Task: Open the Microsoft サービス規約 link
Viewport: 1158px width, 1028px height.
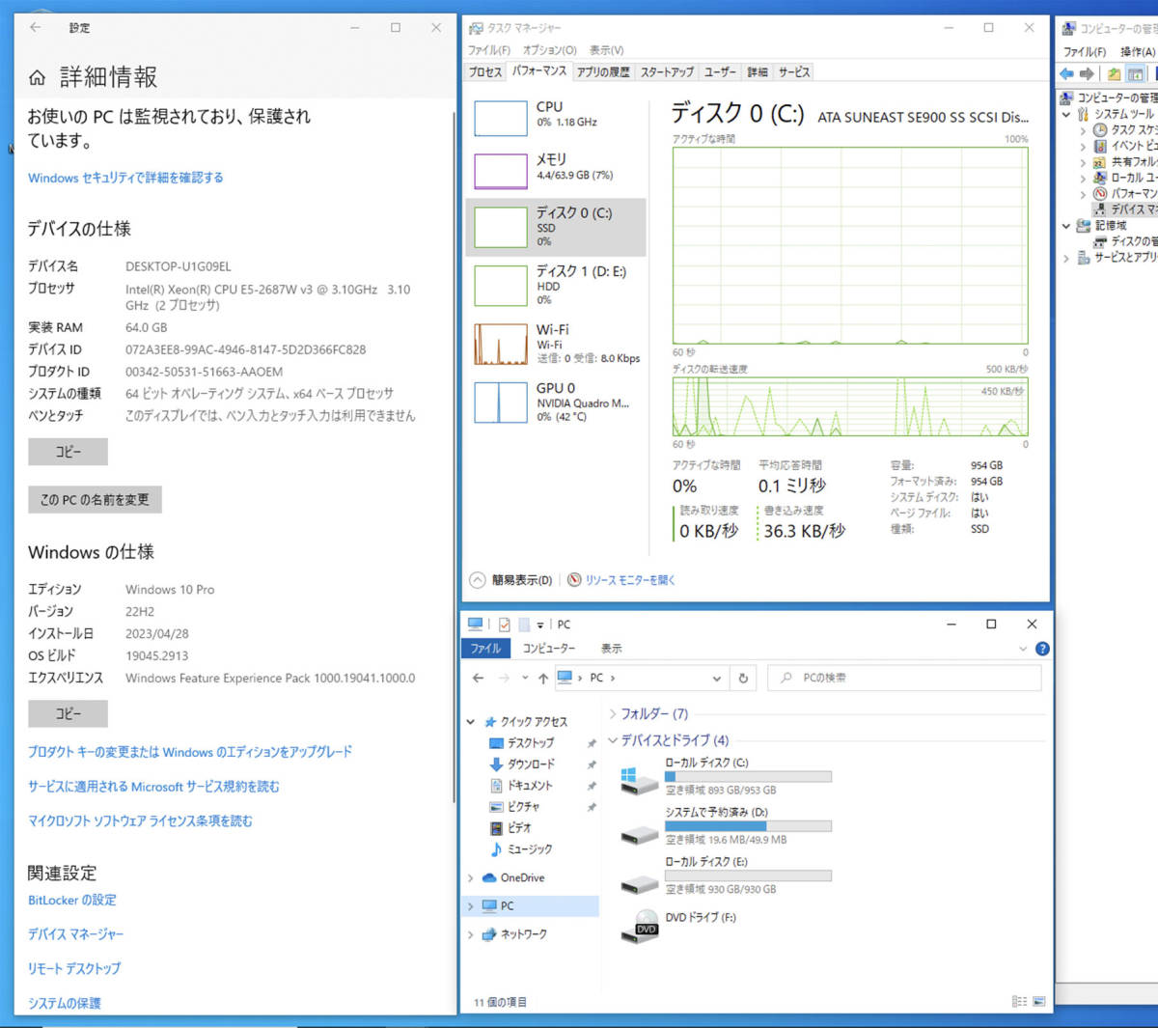Action: pyautogui.click(x=153, y=787)
